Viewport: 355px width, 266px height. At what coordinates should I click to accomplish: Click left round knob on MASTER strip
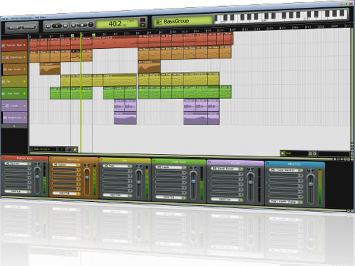point(309,171)
